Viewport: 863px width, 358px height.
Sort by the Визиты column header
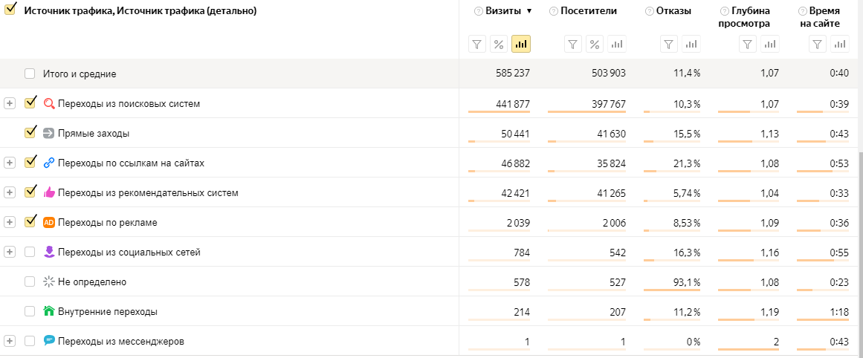coord(503,11)
